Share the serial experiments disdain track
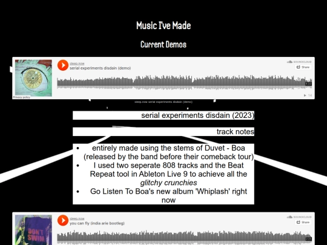The image size is (327, 245). point(303,67)
